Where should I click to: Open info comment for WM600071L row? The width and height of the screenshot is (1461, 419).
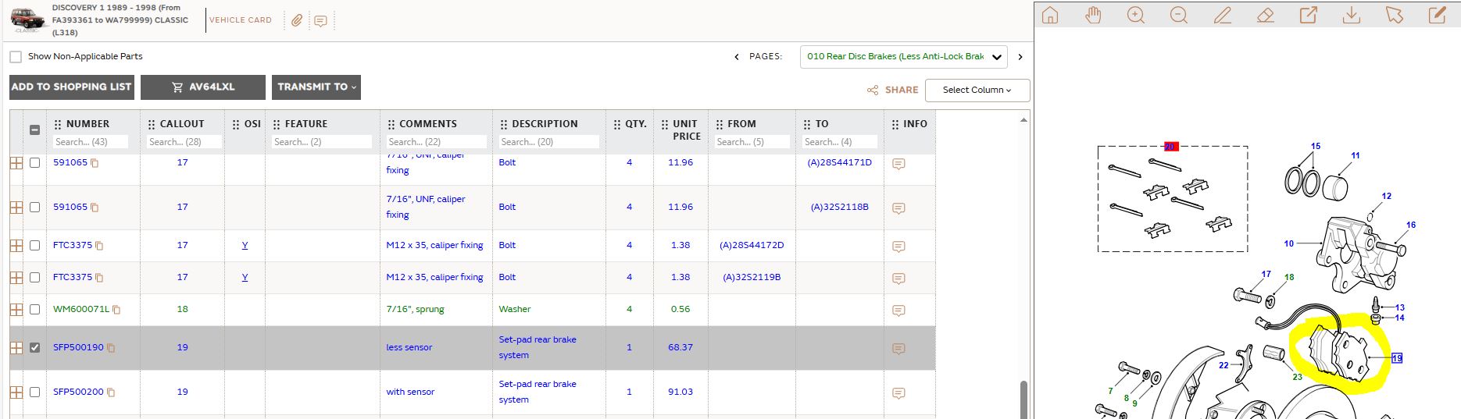coord(898,311)
